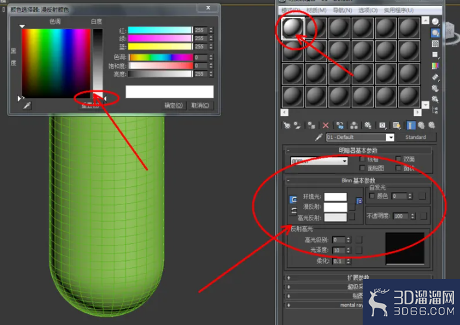Click the 饱和度 saturation slider bar
460x325 pixels.
point(161,66)
